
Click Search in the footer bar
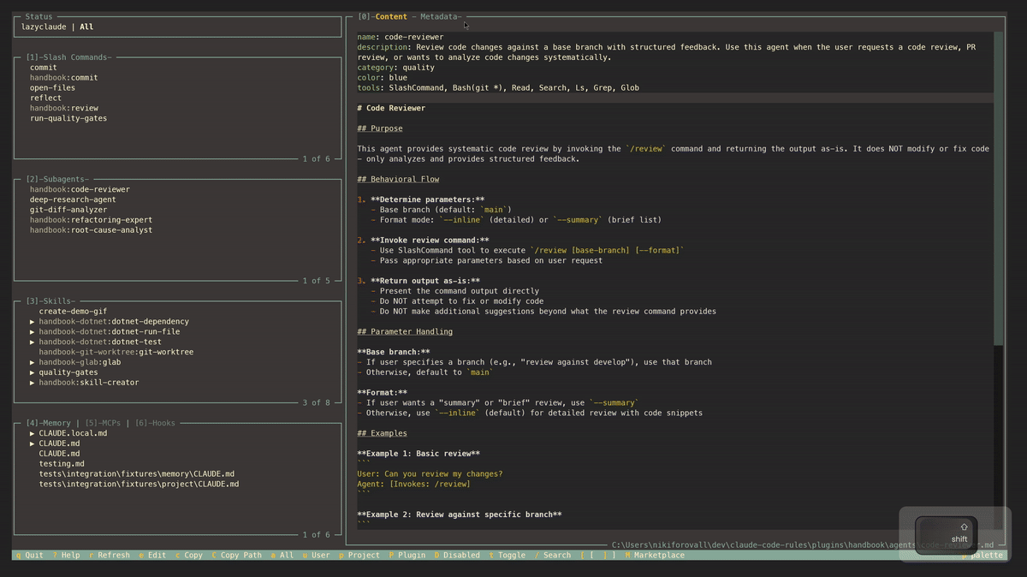pos(556,555)
